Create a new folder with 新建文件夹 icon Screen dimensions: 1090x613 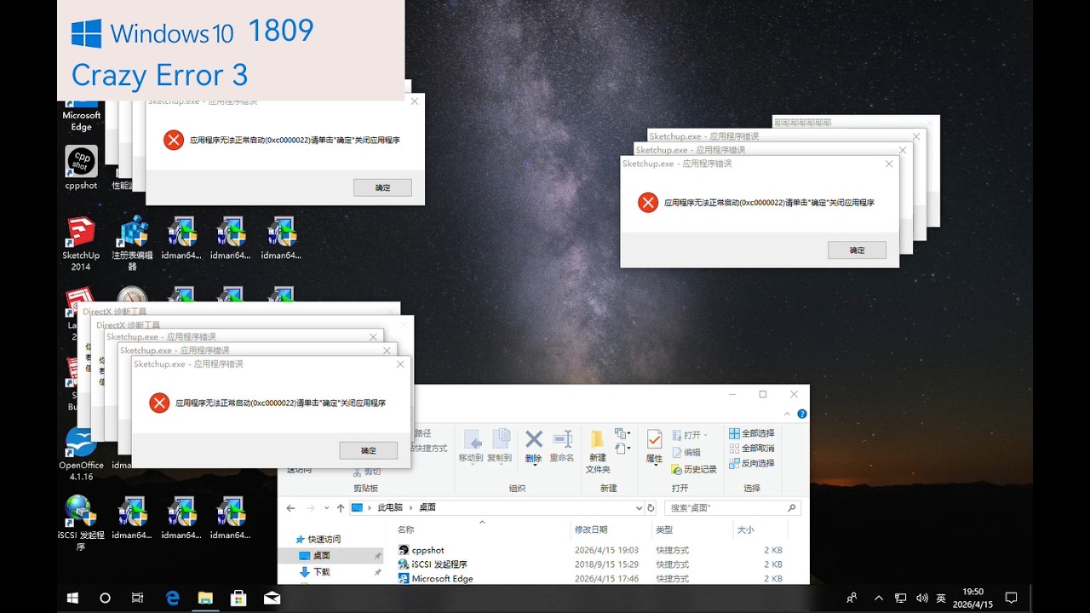tap(598, 451)
